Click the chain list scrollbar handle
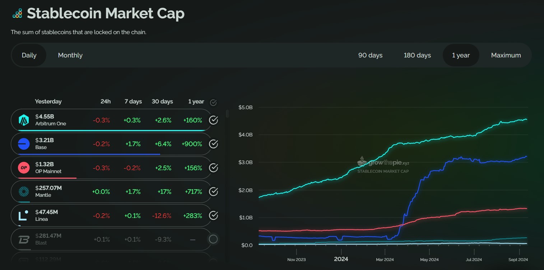The width and height of the screenshot is (544, 270). point(227,114)
